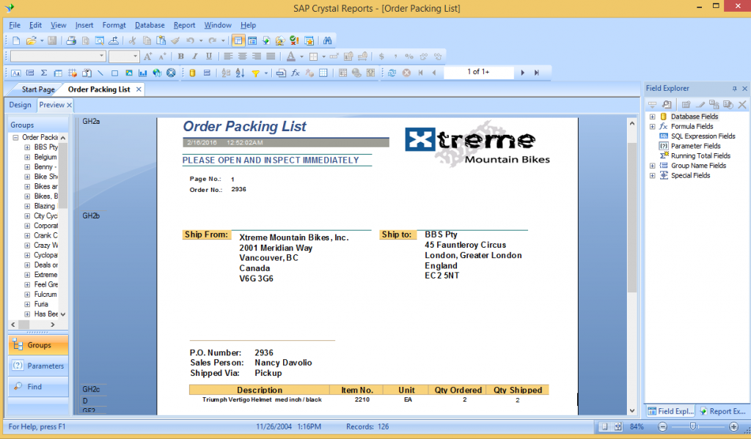751x439 pixels.
Task: Click the Export report icon
Action: (x=114, y=41)
